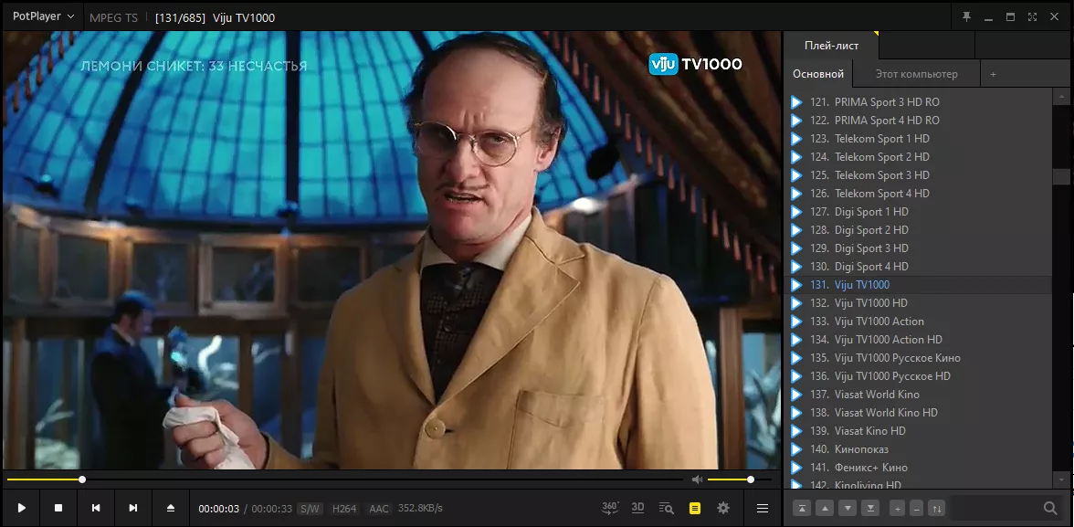Open chapter and bookmark search icon
The width and height of the screenshot is (1074, 527).
pyautogui.click(x=666, y=508)
